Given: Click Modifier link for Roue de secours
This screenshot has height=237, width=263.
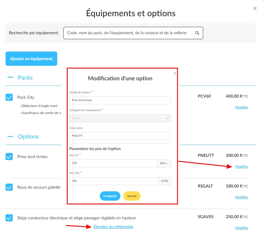Looking at the screenshot, I should pyautogui.click(x=241, y=197).
